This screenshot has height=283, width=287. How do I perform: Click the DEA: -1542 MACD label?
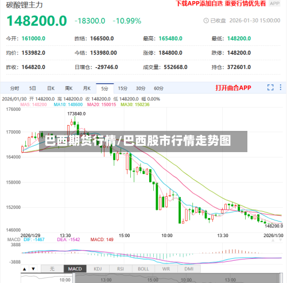(68, 239)
